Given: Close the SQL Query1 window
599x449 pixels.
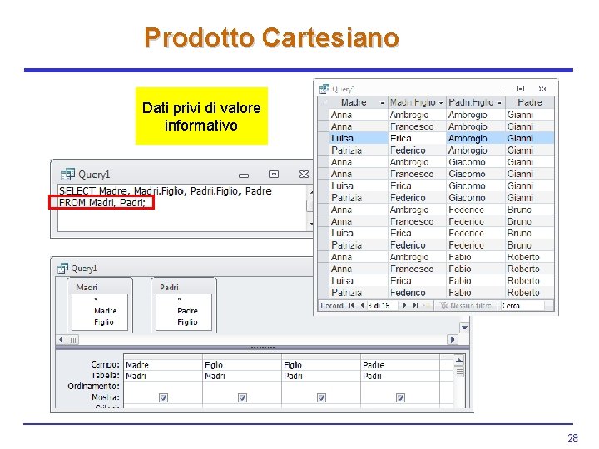Looking at the screenshot, I should pyautogui.click(x=304, y=174).
